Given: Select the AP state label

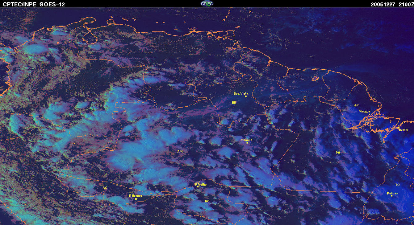Looking at the screenshot, I should coord(356,105).
